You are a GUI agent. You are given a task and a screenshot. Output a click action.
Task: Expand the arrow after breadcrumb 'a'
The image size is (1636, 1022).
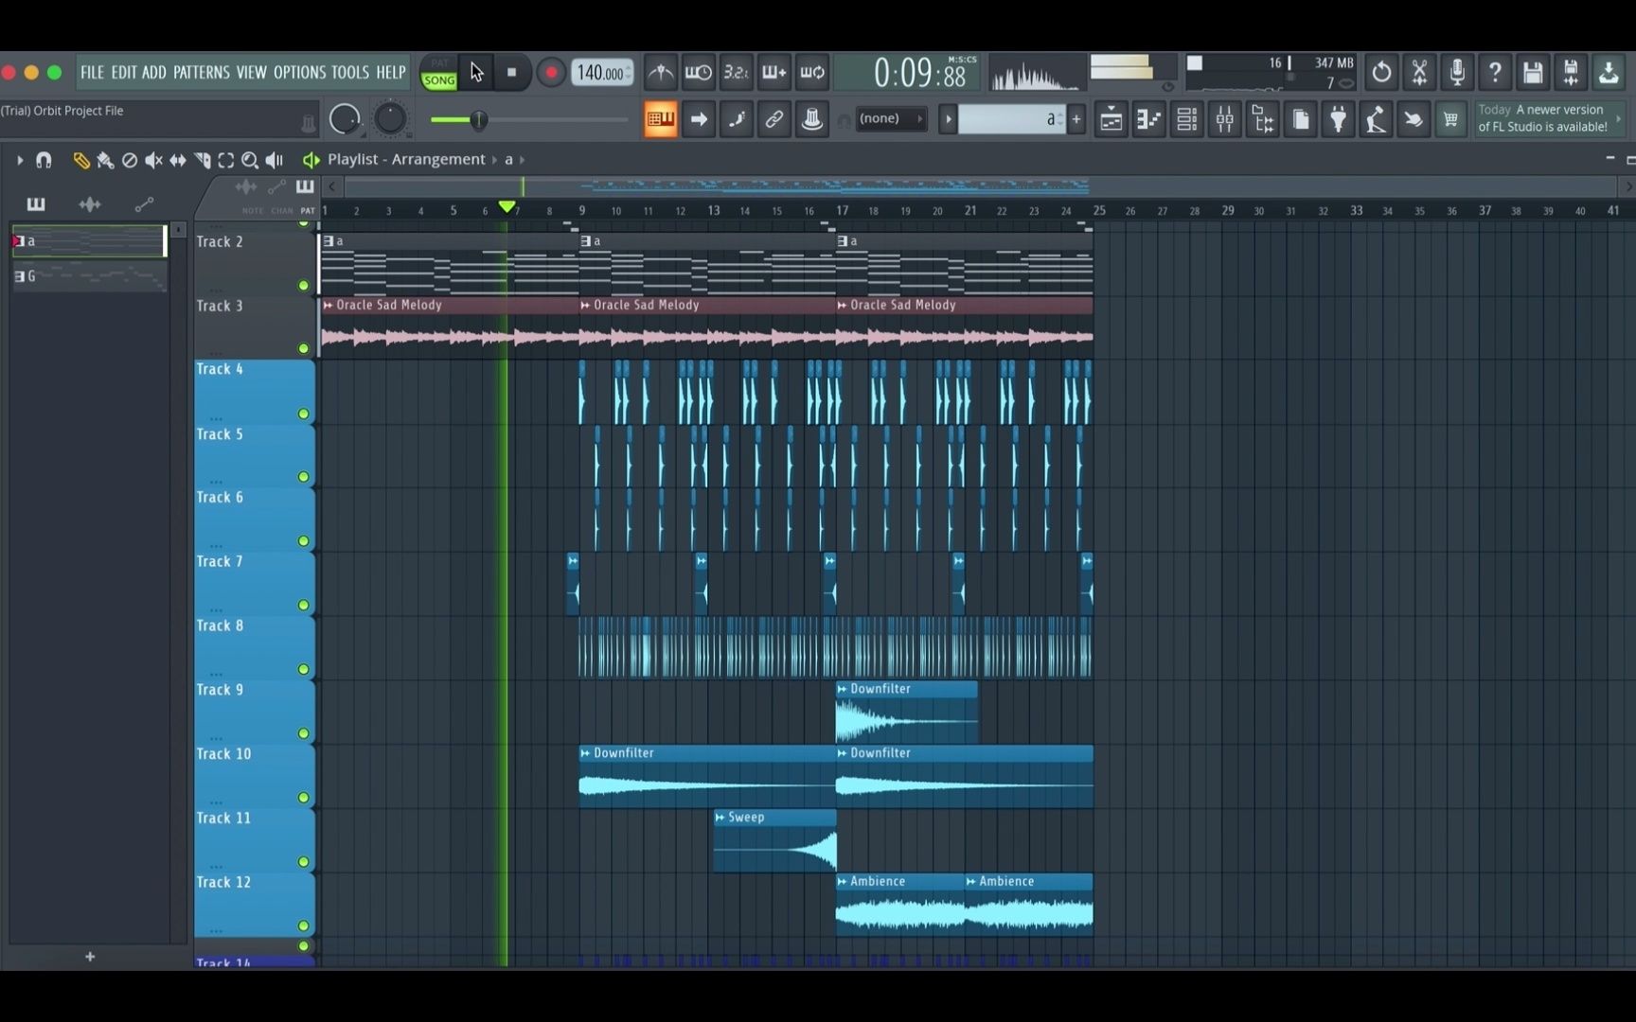[522, 160]
